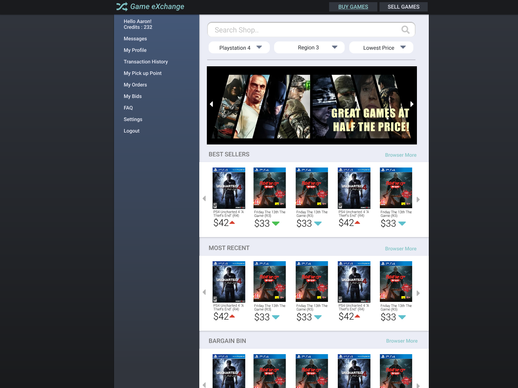Open third Best Sellers Friday the 13th cover

point(312,188)
